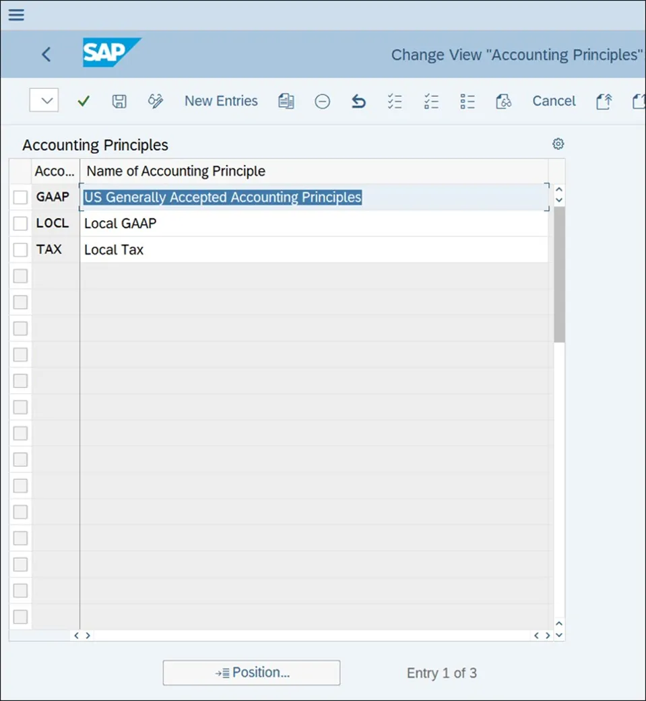The image size is (646, 701).
Task: Click the Undo Change arrow icon
Action: (x=359, y=101)
